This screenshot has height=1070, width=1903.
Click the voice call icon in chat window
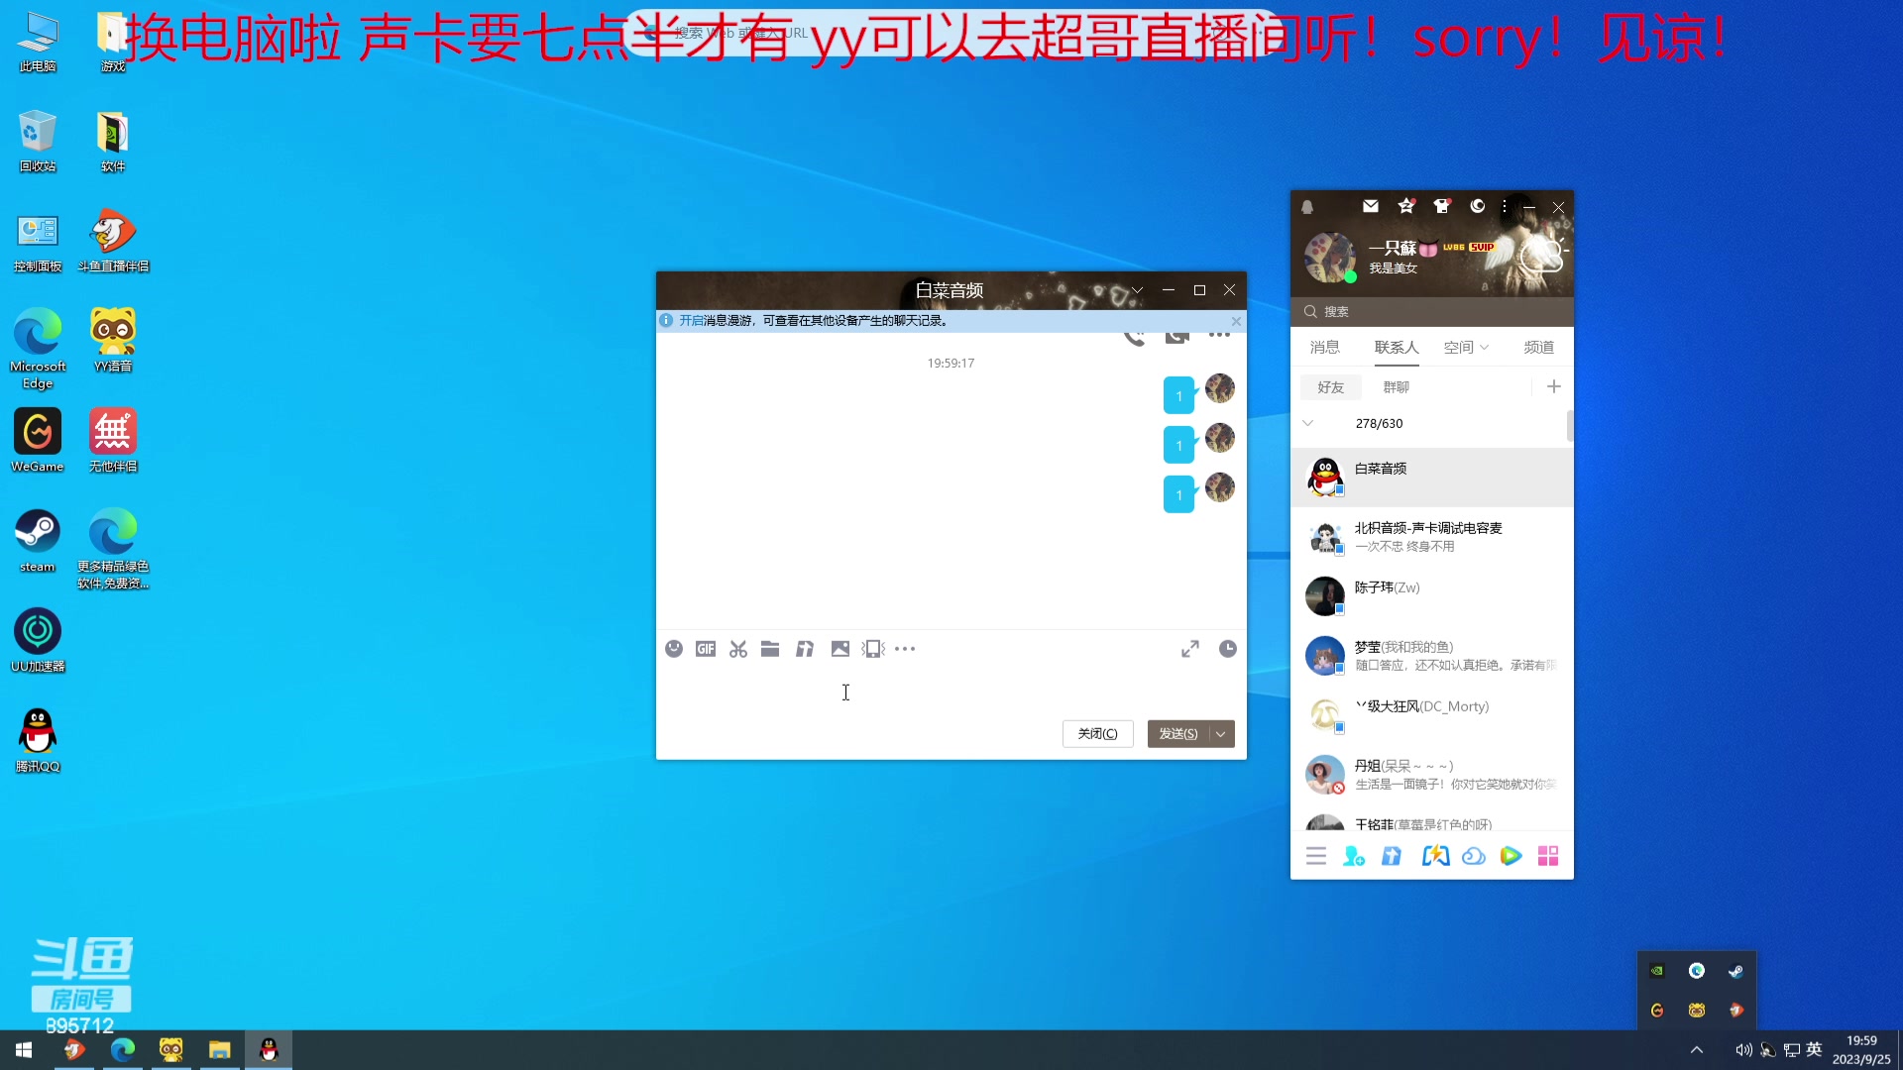point(1135,337)
